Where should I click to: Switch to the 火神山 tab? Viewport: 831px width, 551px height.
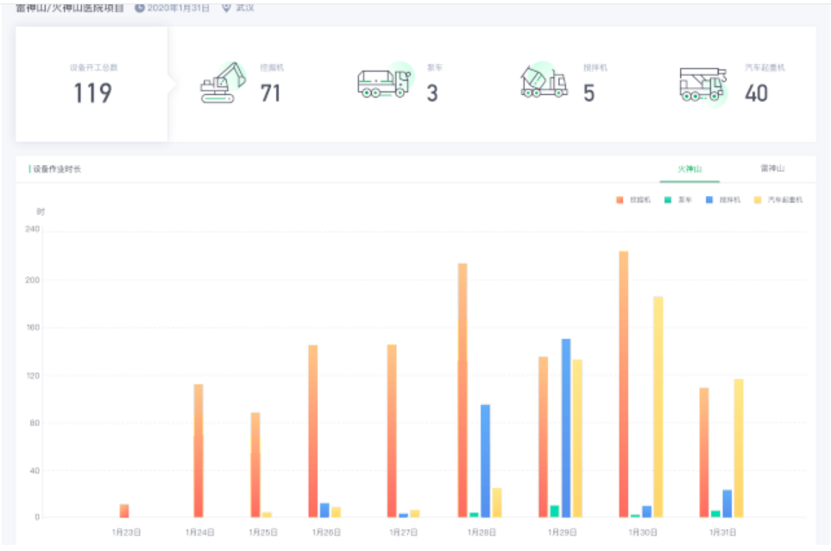coord(689,168)
